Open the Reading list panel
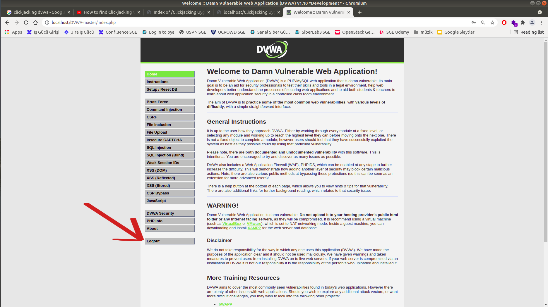Screen dimensions: 548x307 pyautogui.click(x=529, y=32)
